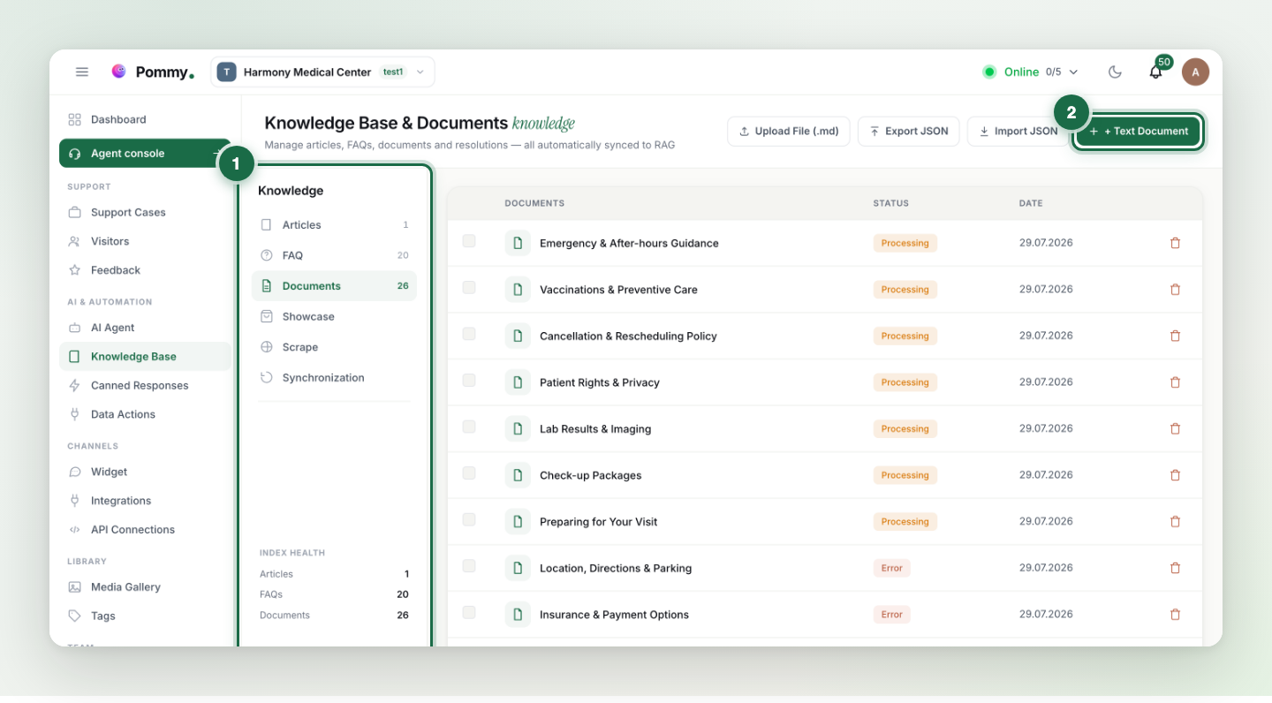Tick Insurance & Payment Options checkbox
The image size is (1272, 703).
pos(469,613)
